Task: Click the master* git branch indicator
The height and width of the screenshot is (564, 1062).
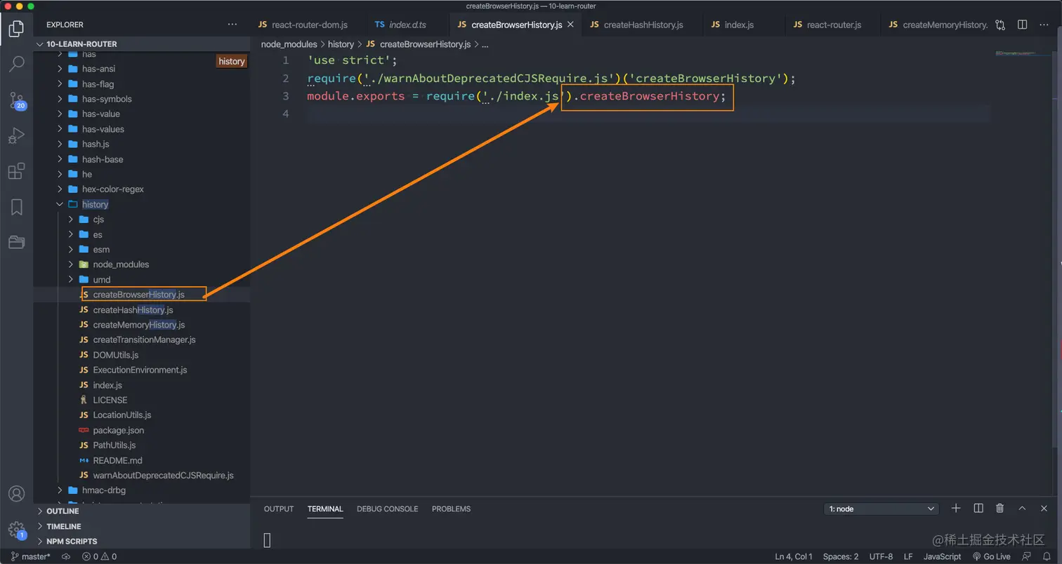Action: pos(31,556)
